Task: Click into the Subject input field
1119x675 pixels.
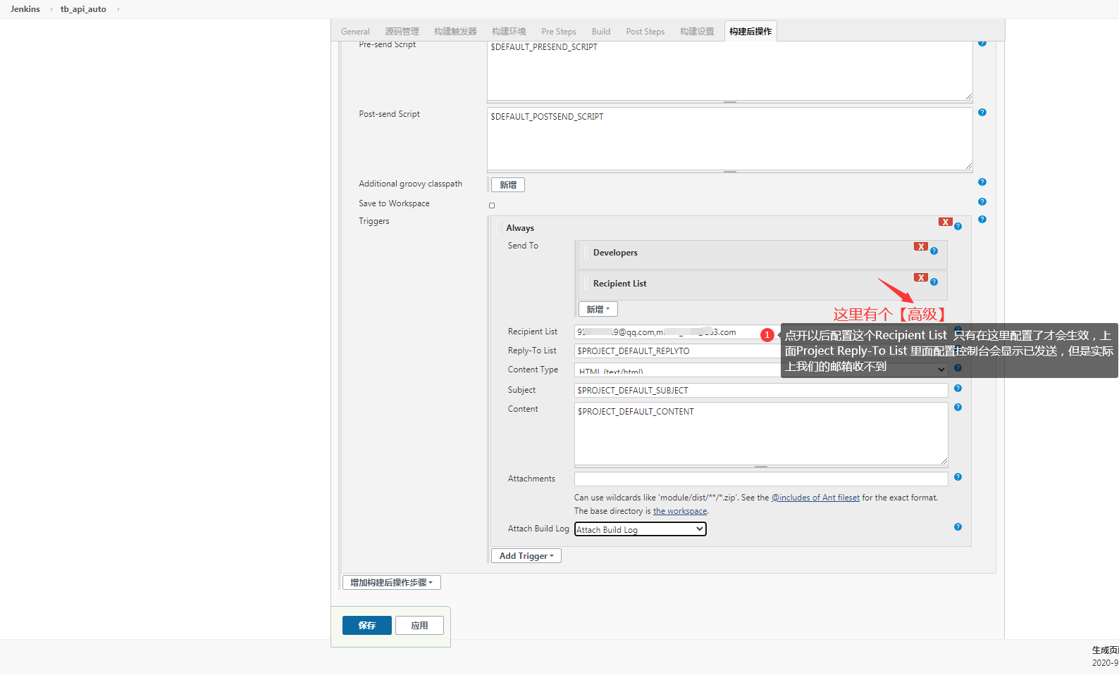Action: (760, 391)
